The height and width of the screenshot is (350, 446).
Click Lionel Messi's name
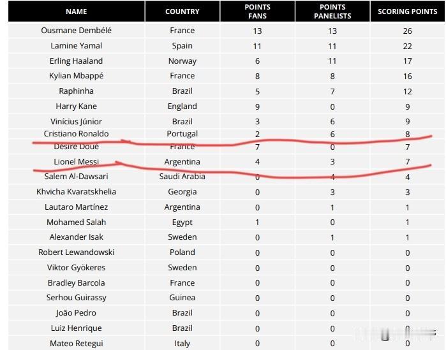[x=76, y=162]
